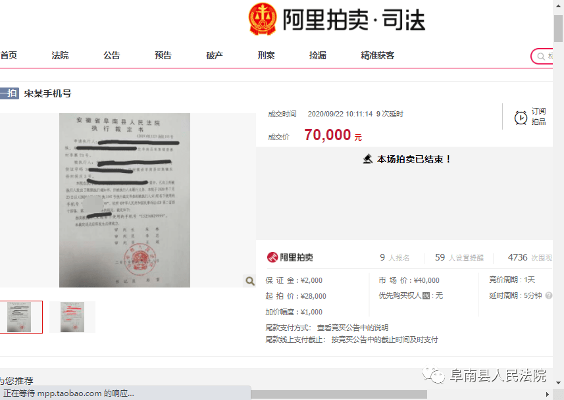Click the 保证金 ¥2,000 text
Viewport: 564px width, 400px height.
click(x=294, y=280)
